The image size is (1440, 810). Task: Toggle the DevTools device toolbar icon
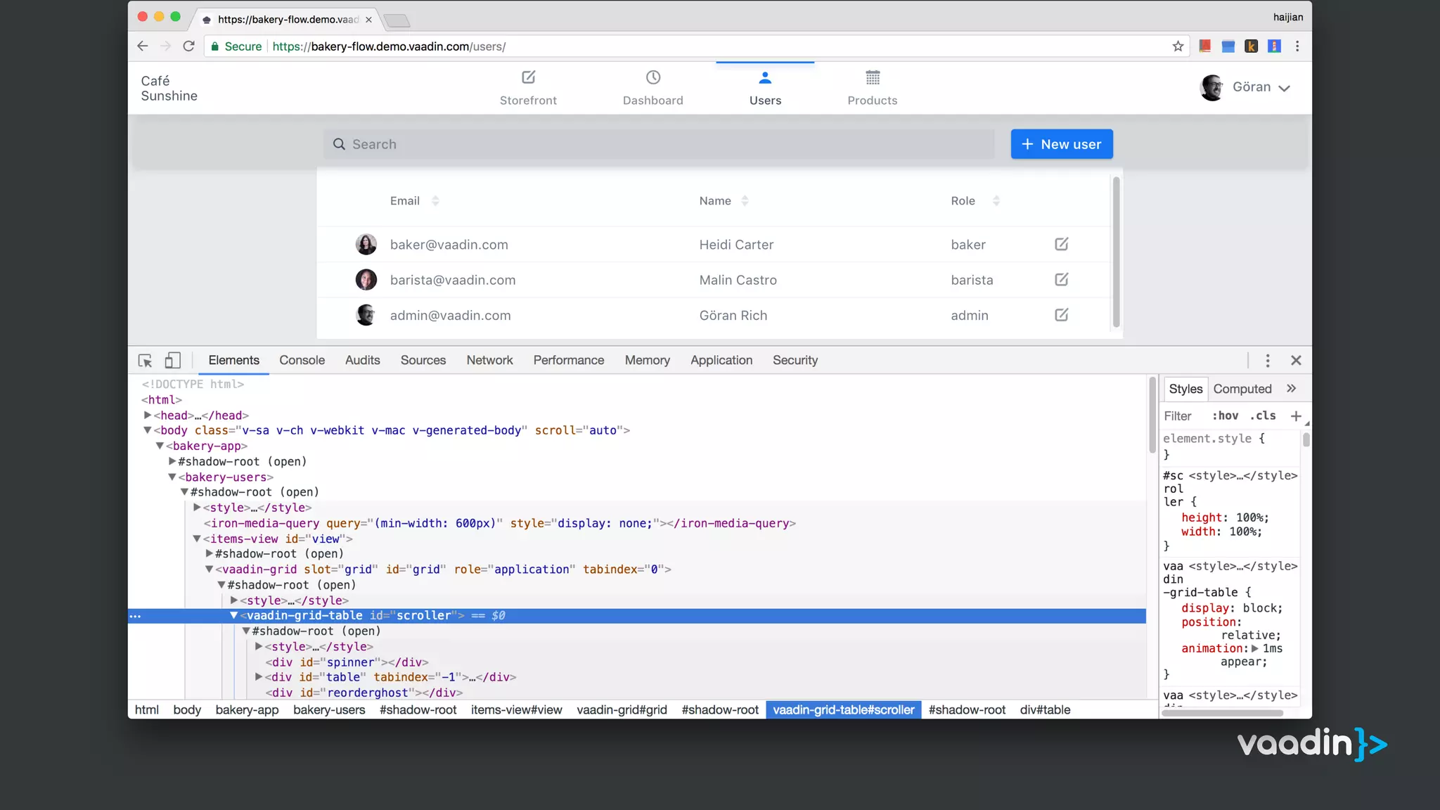[172, 361]
